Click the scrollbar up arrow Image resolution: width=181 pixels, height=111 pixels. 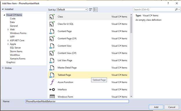click(x=131, y=15)
